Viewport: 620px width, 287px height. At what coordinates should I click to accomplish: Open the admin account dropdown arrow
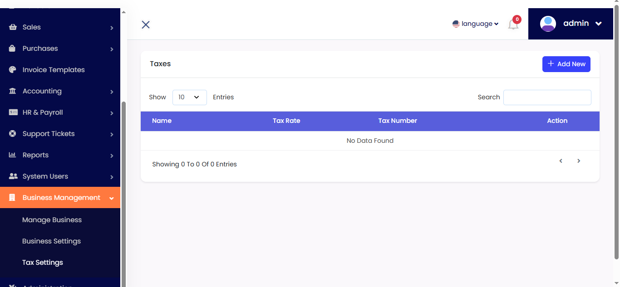pos(599,24)
